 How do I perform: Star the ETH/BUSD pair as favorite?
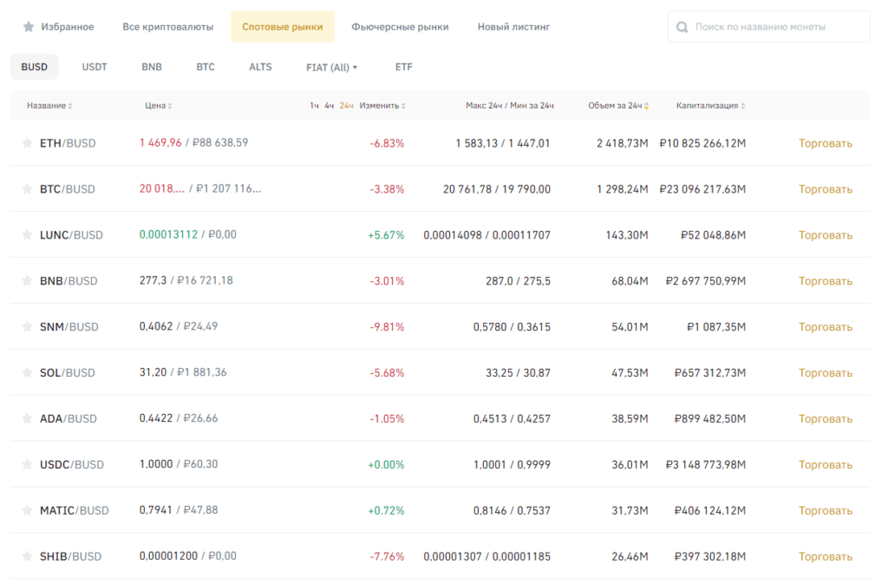coord(27,143)
